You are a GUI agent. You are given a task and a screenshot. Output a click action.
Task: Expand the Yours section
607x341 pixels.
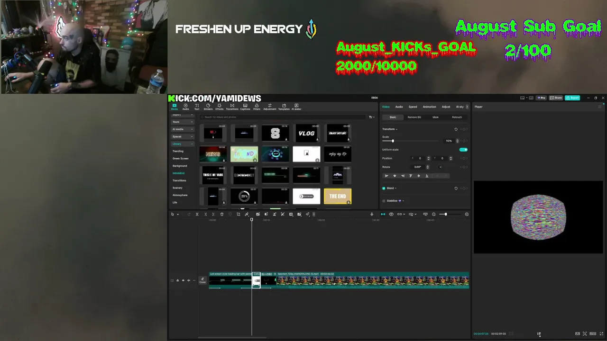pos(182,122)
